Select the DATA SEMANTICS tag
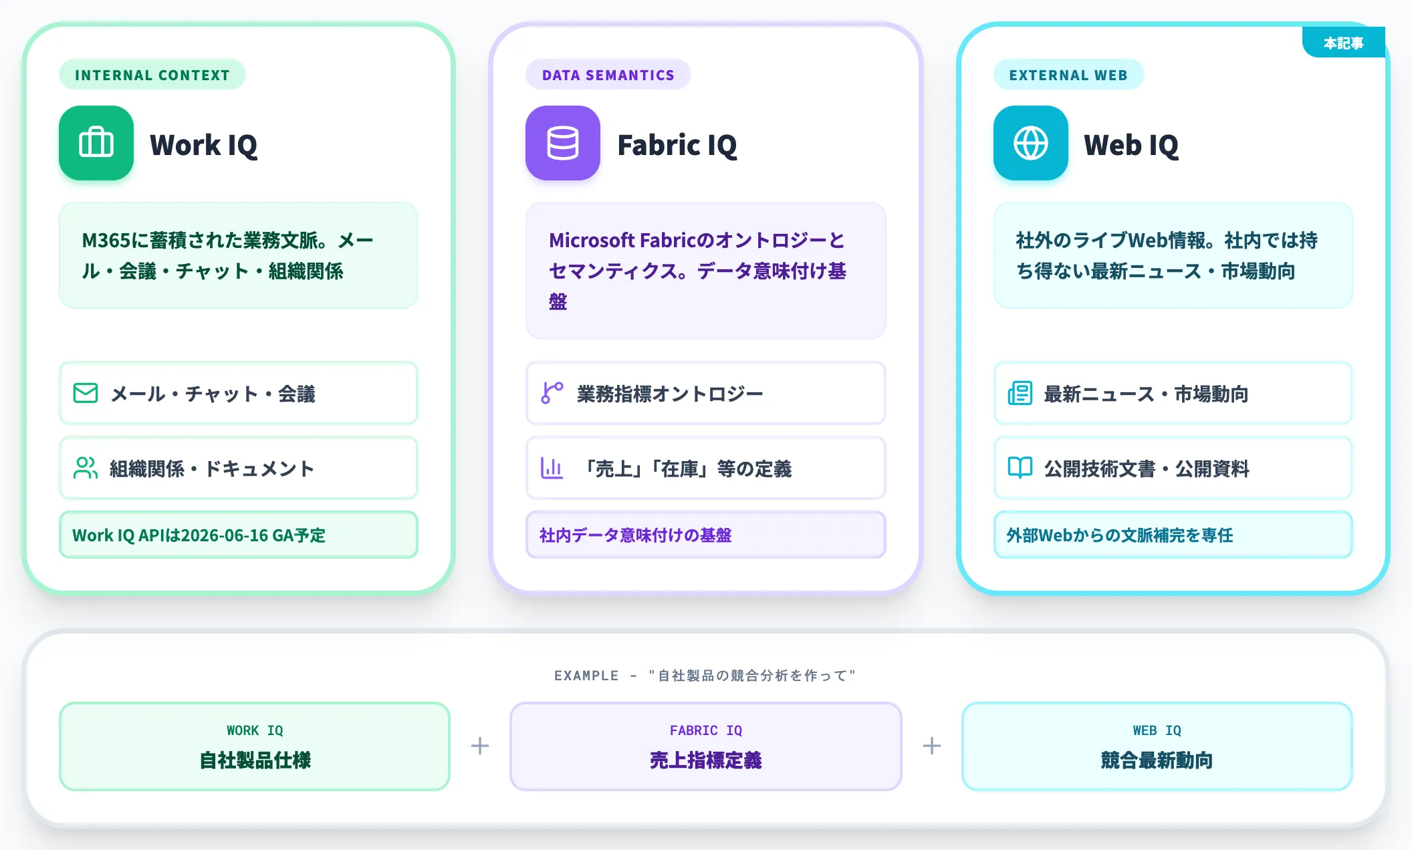The width and height of the screenshot is (1412, 850). tap(608, 75)
